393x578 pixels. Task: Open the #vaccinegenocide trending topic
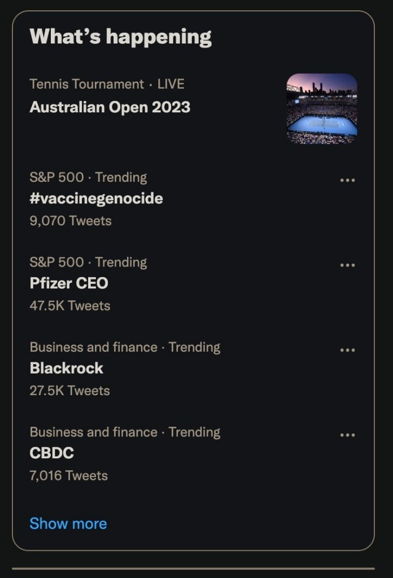[x=96, y=199]
